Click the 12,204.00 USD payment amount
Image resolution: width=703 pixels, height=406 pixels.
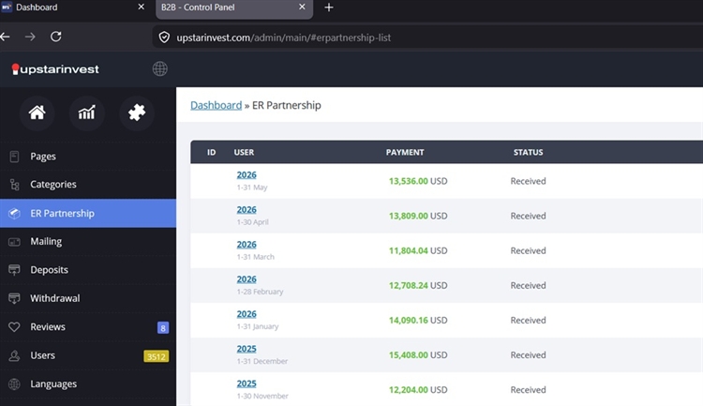(x=418, y=390)
